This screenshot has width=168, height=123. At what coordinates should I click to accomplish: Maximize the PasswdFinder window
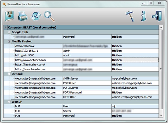coord(150,3)
